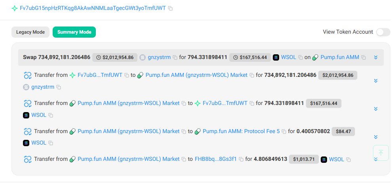
Task: Open Pump.fun AMM Market sender in 794.331898411 transfer
Action: (129, 103)
